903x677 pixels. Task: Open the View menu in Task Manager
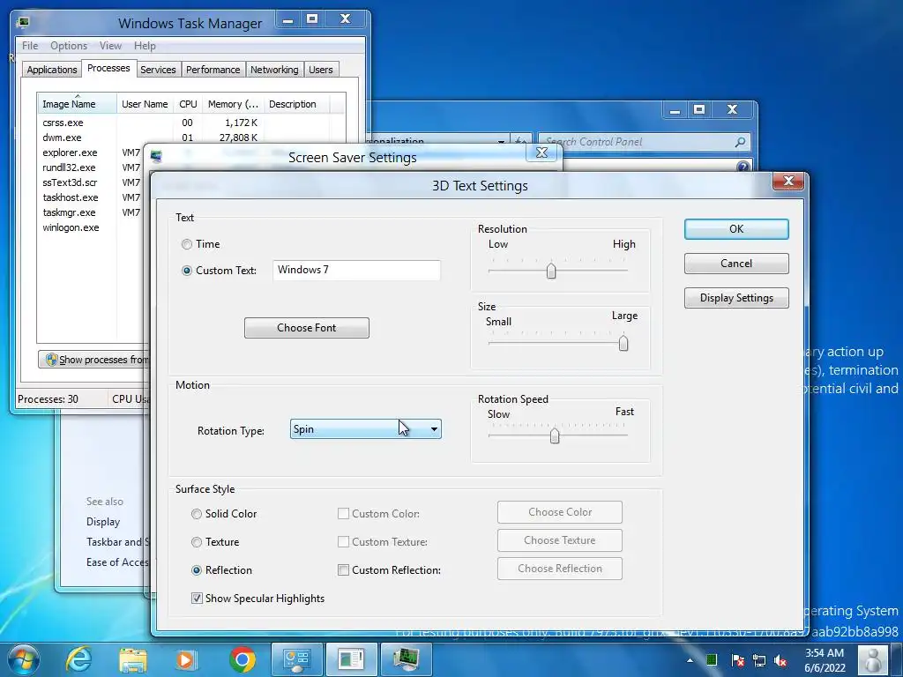[110, 46]
